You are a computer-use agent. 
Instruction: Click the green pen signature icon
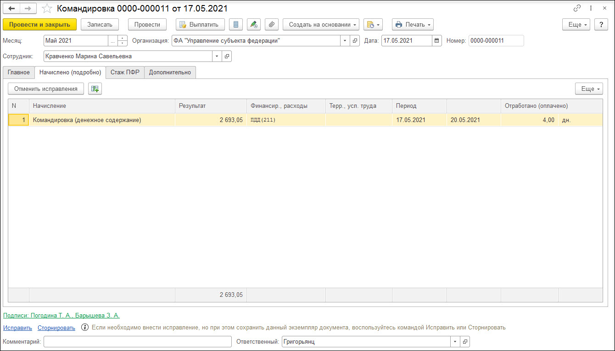coord(254,24)
